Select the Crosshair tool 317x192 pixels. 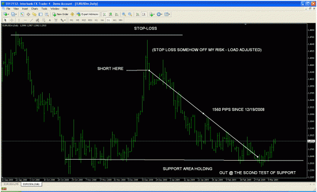pos(12,20)
